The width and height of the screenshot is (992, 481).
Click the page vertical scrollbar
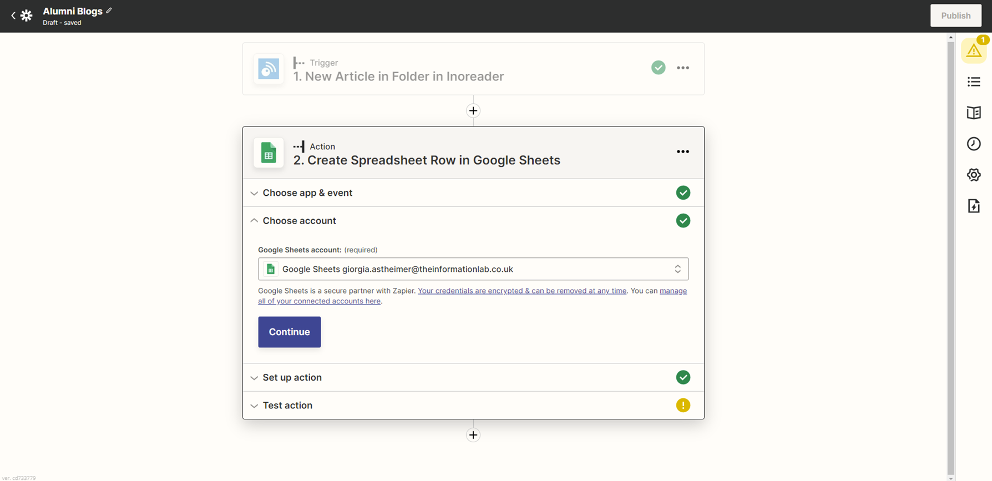950,258
